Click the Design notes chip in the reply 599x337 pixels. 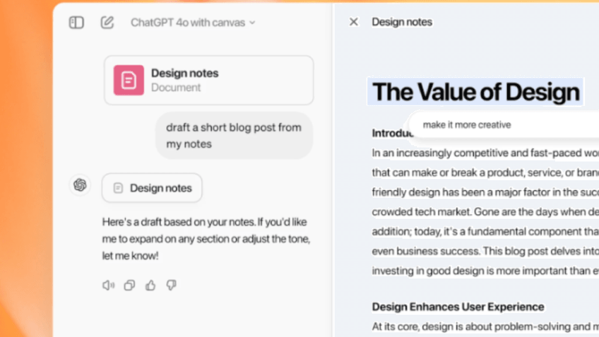coord(152,188)
